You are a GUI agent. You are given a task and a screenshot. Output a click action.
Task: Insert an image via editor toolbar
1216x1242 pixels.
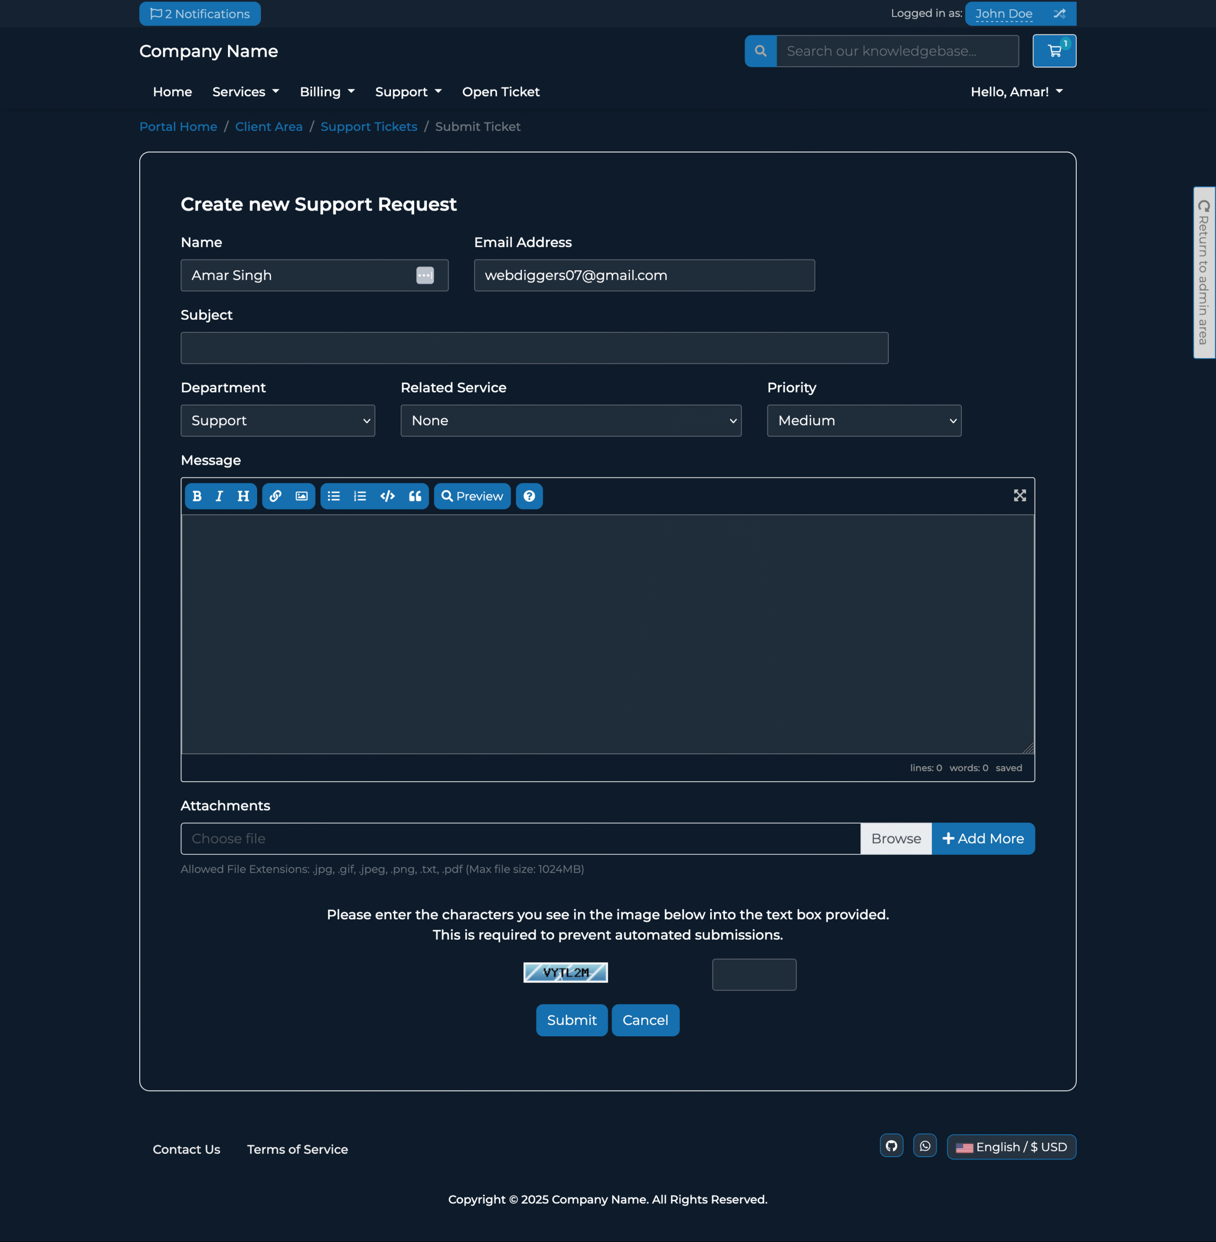301,496
